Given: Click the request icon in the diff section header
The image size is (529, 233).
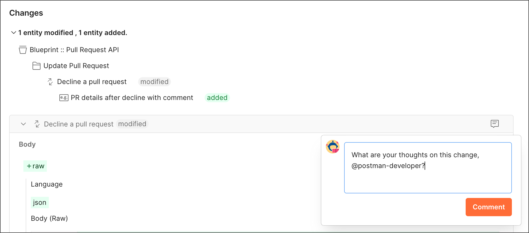Looking at the screenshot, I should 37,124.
